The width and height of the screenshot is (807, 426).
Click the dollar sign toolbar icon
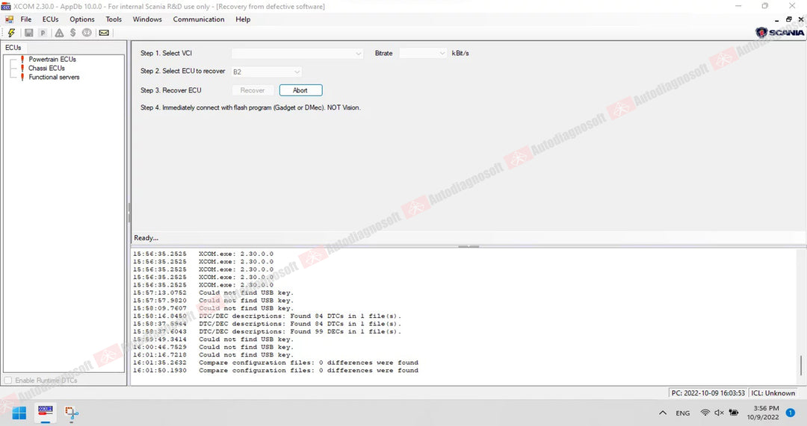click(x=73, y=33)
